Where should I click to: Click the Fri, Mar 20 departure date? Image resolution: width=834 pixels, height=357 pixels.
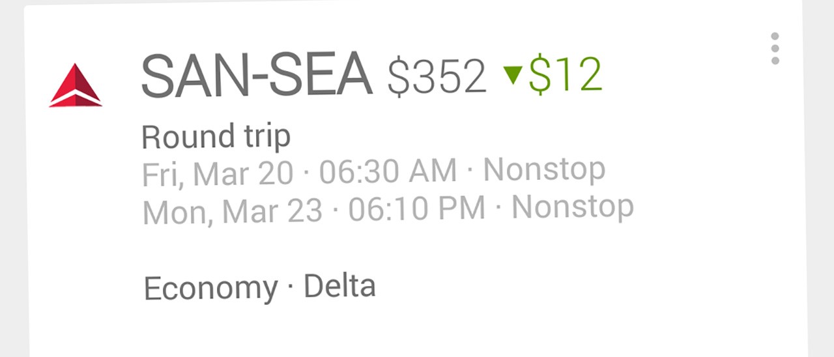click(217, 173)
